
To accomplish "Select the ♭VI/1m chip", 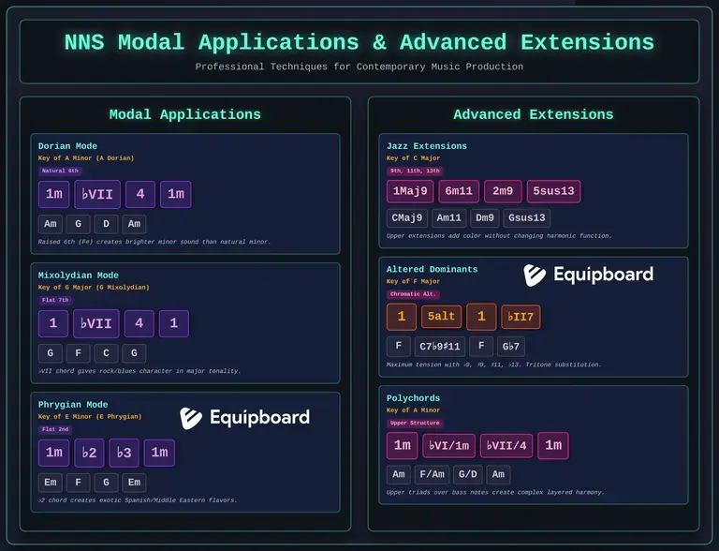I will (449, 446).
